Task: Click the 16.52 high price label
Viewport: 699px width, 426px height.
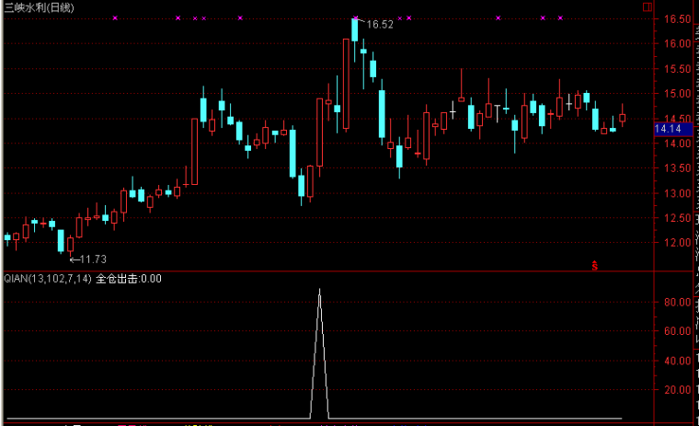Action: (x=380, y=25)
